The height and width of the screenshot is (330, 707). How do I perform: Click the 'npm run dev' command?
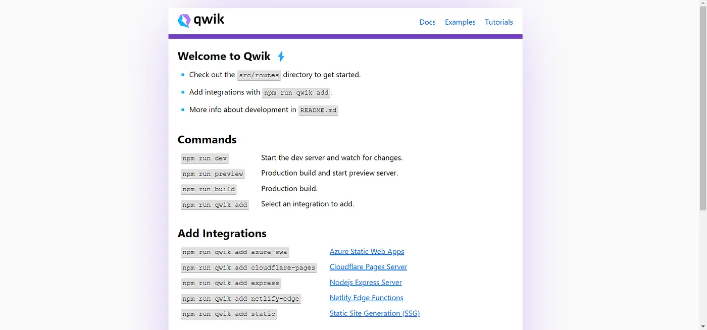point(205,158)
